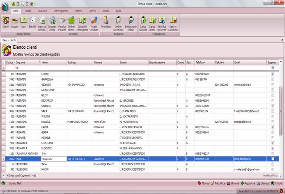Click the Telefono column header
Viewport: 285px width, 194px height.
click(204, 63)
